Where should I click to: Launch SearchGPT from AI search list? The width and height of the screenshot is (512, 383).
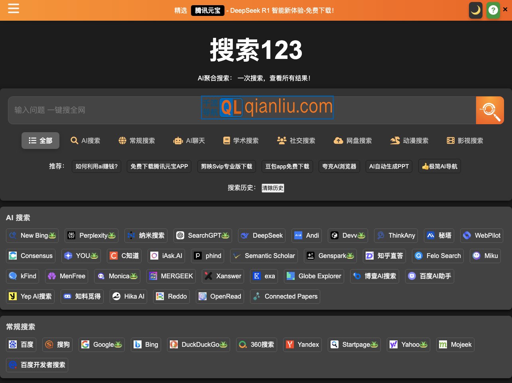pyautogui.click(x=202, y=235)
